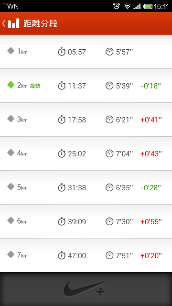This screenshot has width=172, height=306.
Task: Select the 6km split label
Action: pyautogui.click(x=22, y=221)
